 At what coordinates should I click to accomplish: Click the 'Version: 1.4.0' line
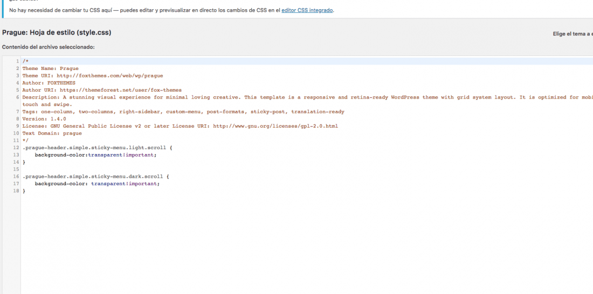[44, 118]
